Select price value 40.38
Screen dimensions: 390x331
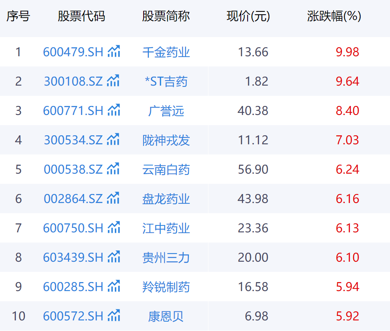coord(253,111)
